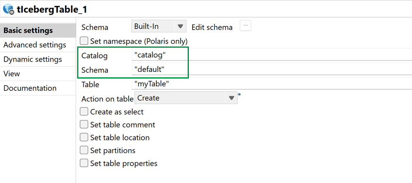Open the Advanced settings tab
Viewport: 412px width, 183px height.
(x=35, y=45)
